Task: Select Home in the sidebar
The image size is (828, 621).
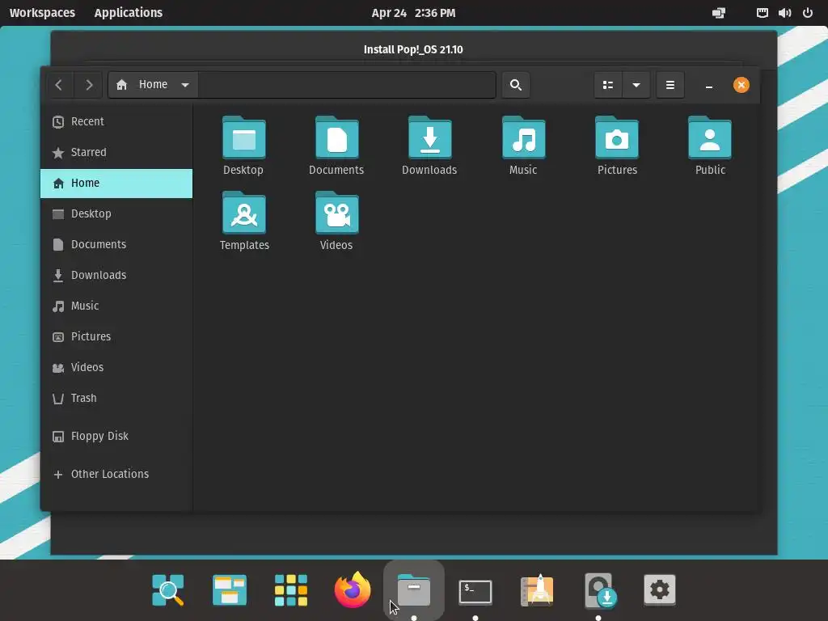Action: tap(116, 184)
